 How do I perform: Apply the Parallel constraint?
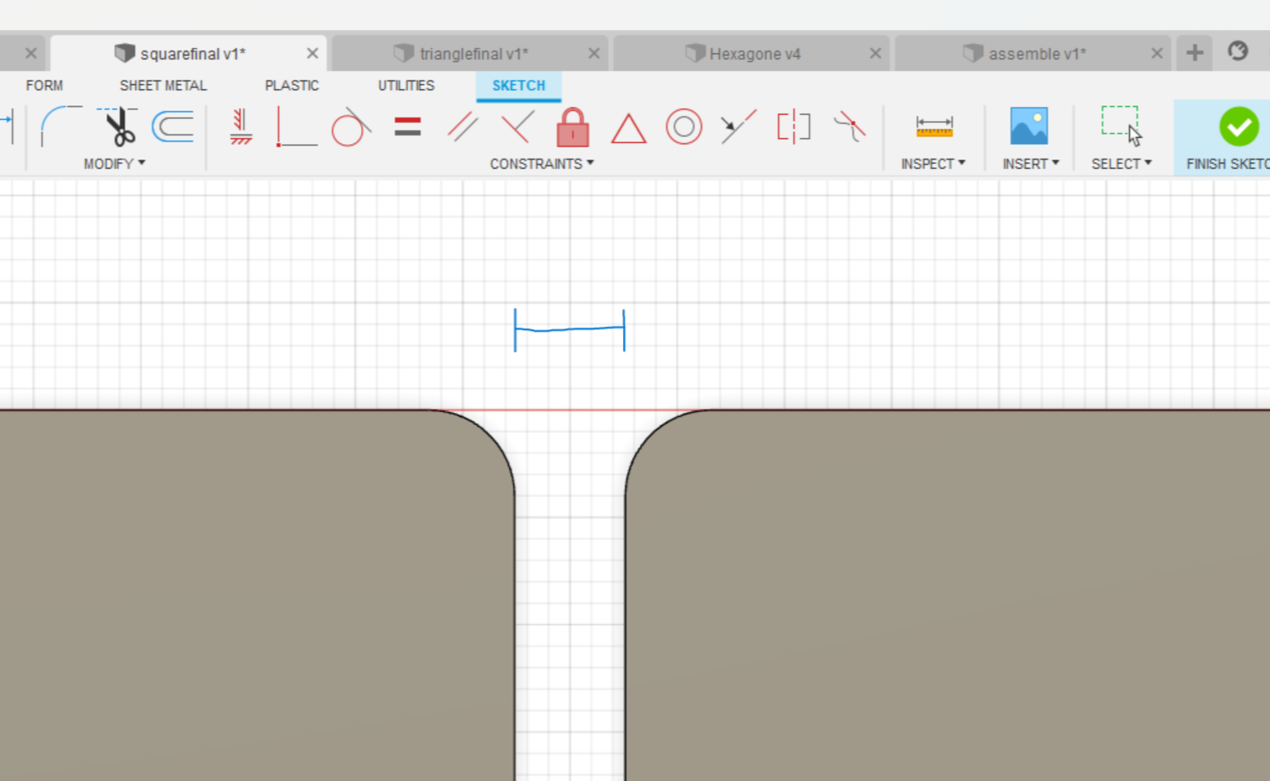click(x=463, y=127)
